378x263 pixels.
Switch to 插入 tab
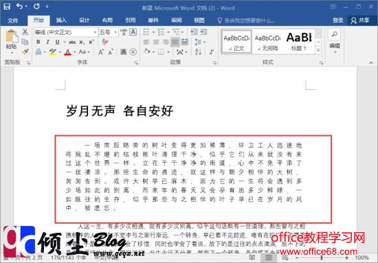click(61, 20)
